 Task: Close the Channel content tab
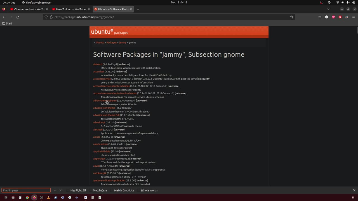pos(47,9)
